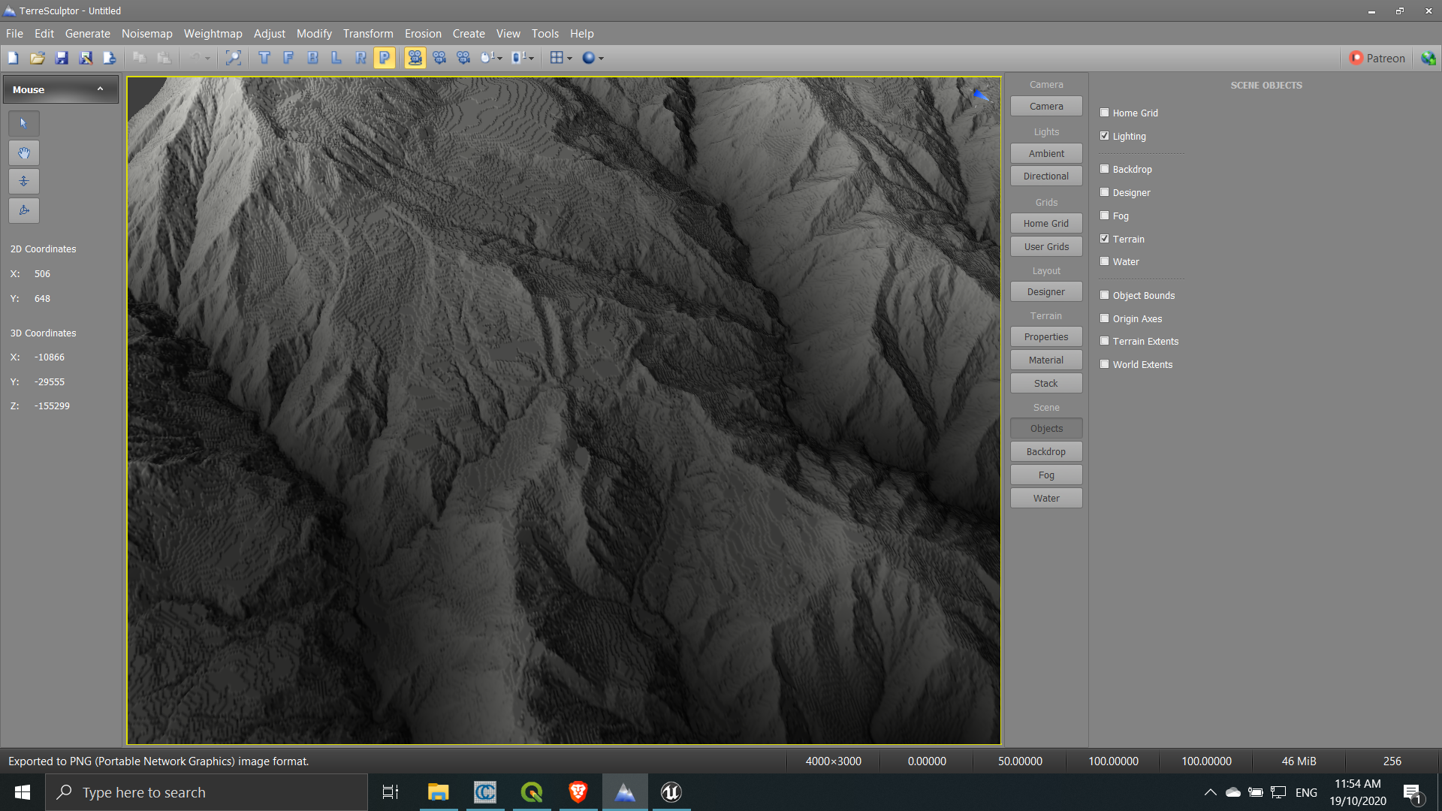Open the grid layout dropdown arrow
This screenshot has height=811, width=1442.
(569, 58)
